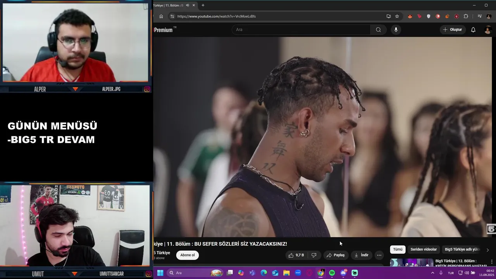
Task: Click the install/cast icon in address bar
Action: point(389,16)
